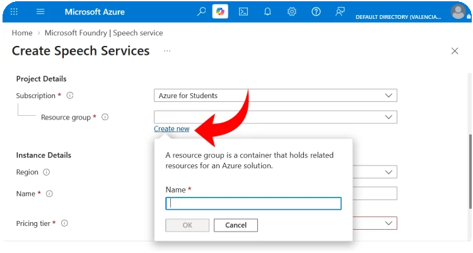Click the page vertical scrollbar
Viewport: 473px width, 253px height.
(470, 172)
